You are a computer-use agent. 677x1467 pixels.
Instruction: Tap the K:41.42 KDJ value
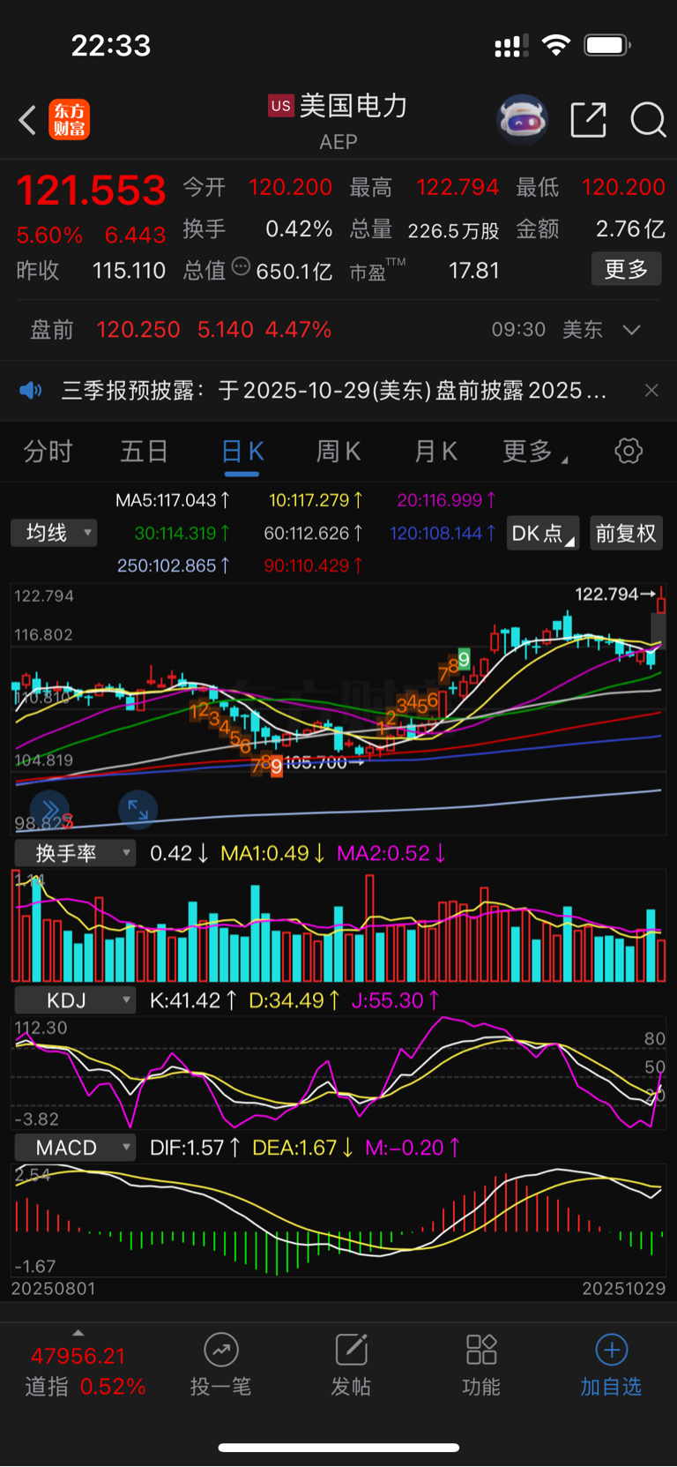tap(193, 1000)
